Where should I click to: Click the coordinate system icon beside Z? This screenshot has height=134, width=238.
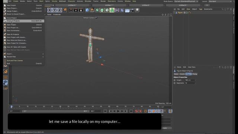[65, 10]
